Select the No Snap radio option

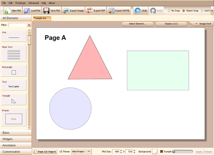169,11
